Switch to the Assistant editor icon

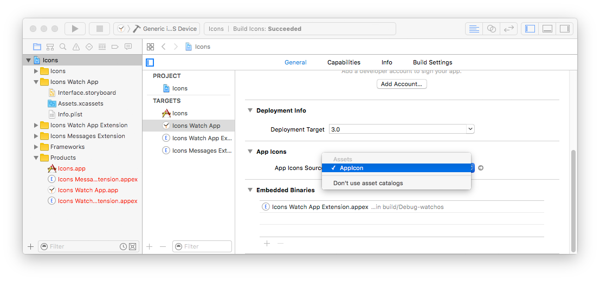point(491,29)
